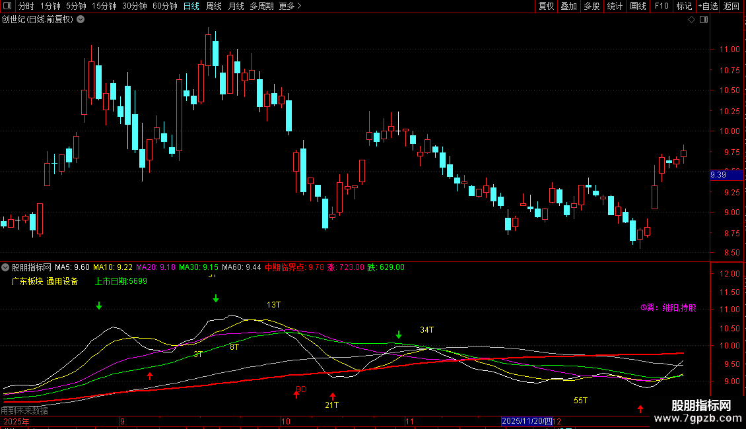Image resolution: width=746 pixels, height=429 pixels.
Task: Click the 涨: 723.00 value
Action: point(345,267)
